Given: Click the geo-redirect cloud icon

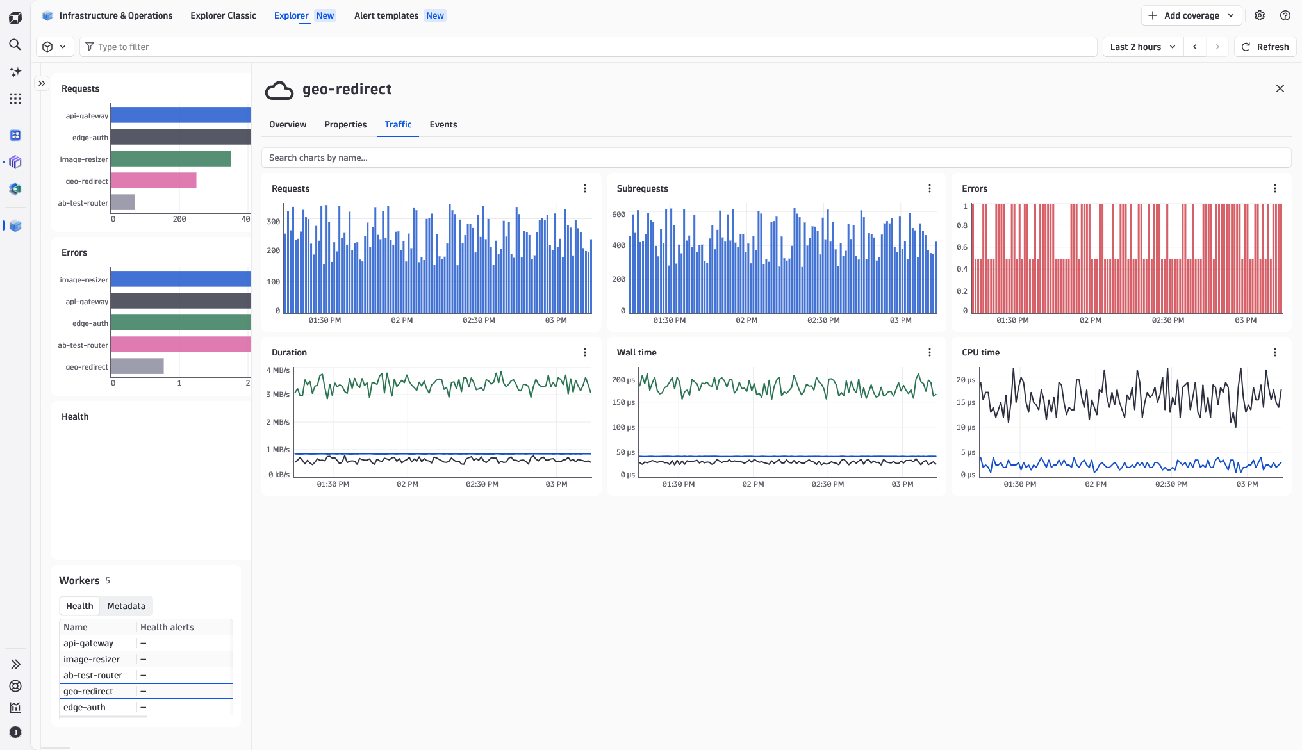Looking at the screenshot, I should click(279, 90).
